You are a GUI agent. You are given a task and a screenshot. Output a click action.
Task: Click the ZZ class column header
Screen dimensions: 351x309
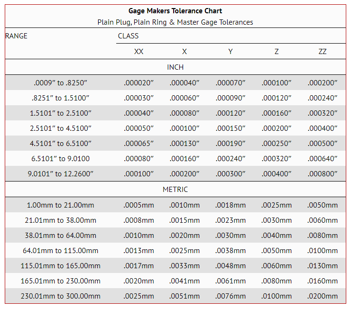(x=323, y=52)
